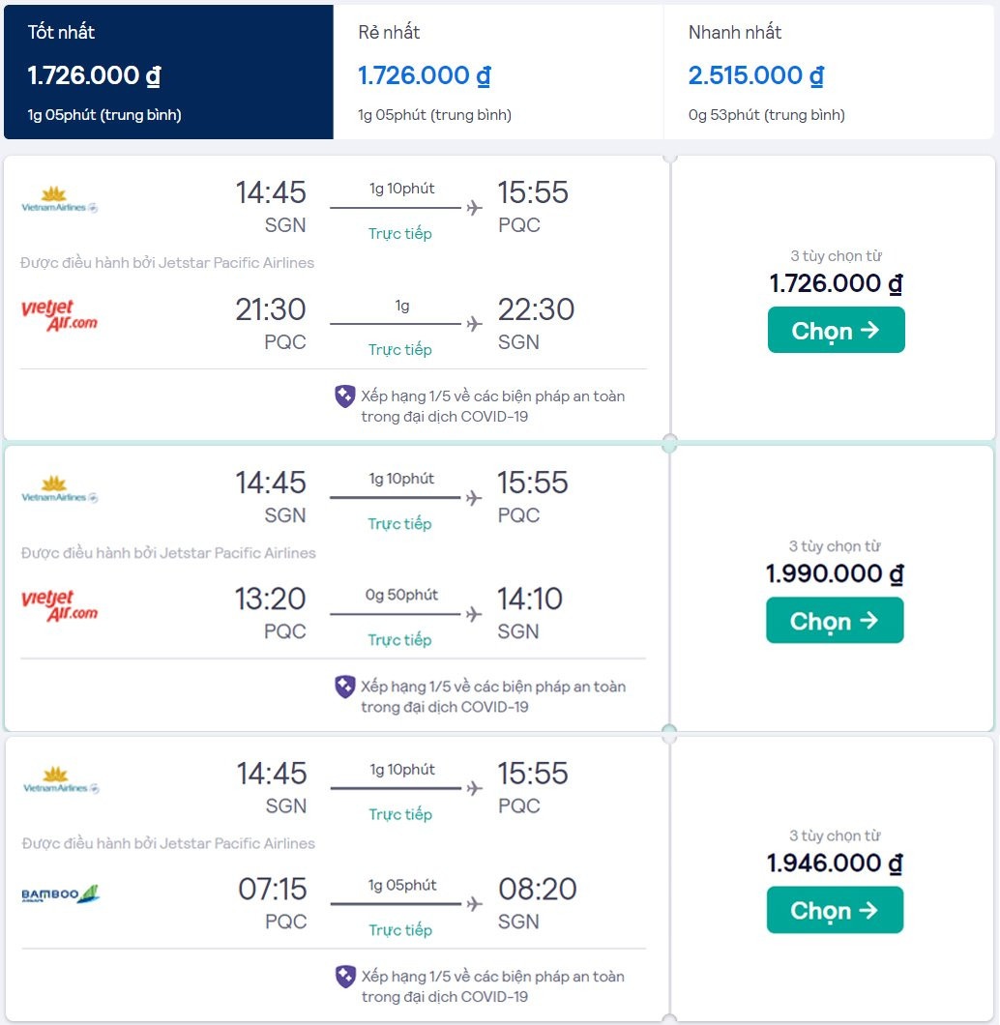Click "Trực tiếp" label on the 07:15 flight
This screenshot has width=1000, height=1025.
[x=399, y=930]
